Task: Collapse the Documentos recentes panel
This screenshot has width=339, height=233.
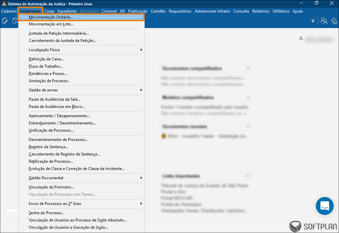Action: (x=248, y=126)
